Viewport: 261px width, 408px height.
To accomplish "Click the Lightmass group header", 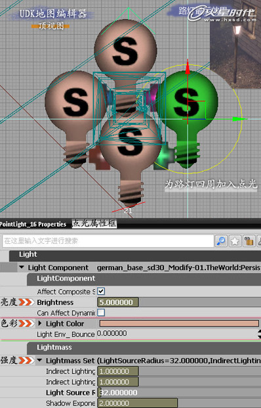I will 144,348.
